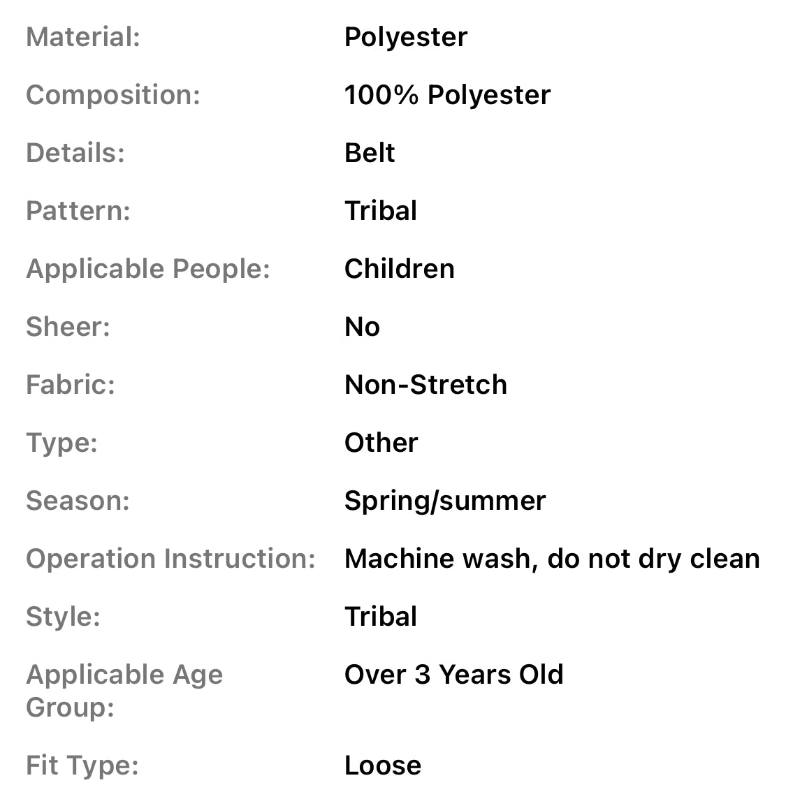786x799 pixels.
Task: Click the Spring/summer season value
Action: (445, 501)
